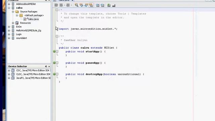Click the Resources folder icon
The image size is (215, 121).
point(17,23)
